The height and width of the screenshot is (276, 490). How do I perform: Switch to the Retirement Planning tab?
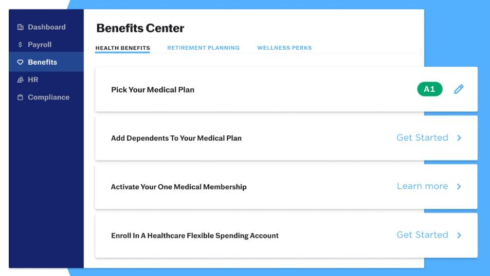203,48
